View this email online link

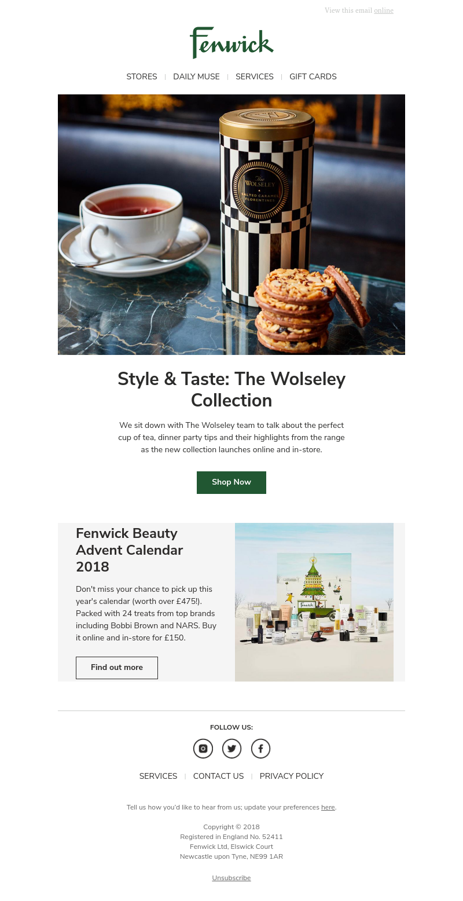(x=384, y=10)
